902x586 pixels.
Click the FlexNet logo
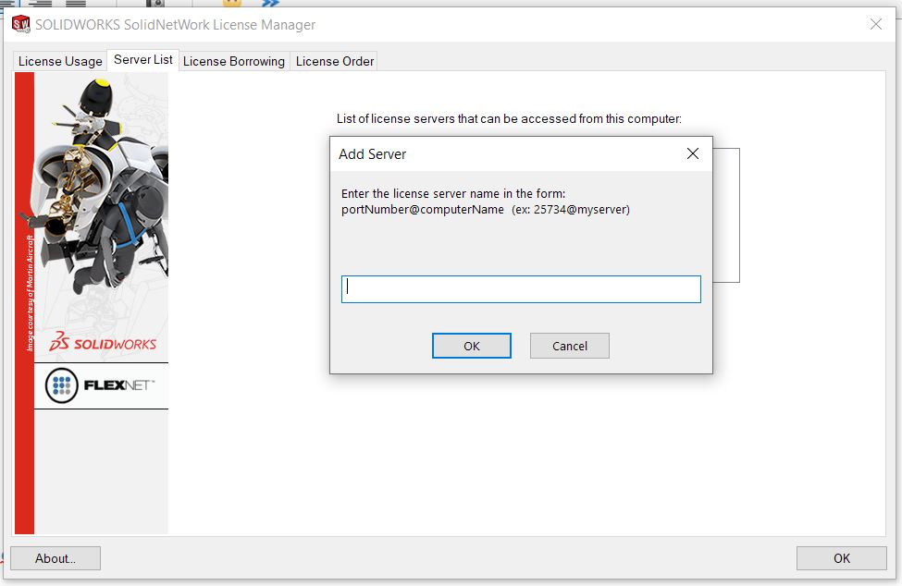pyautogui.click(x=101, y=385)
